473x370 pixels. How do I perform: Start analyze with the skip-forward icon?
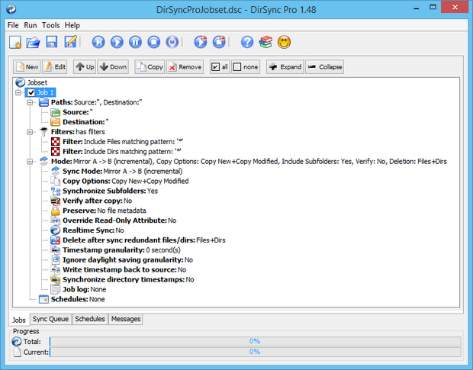(98, 42)
